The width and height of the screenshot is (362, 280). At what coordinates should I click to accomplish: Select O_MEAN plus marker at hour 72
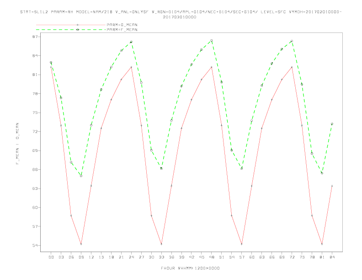(x=292, y=67)
